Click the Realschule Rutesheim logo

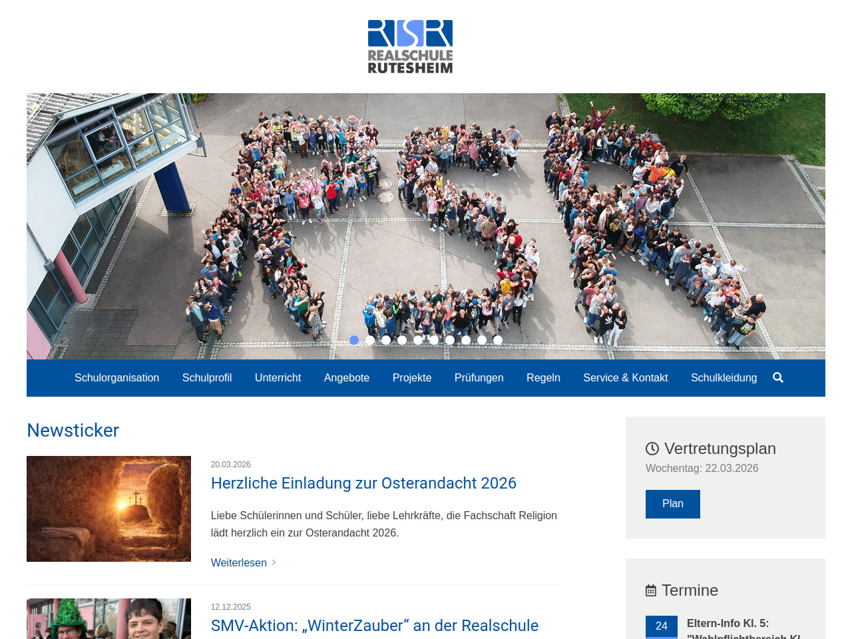[x=410, y=47]
